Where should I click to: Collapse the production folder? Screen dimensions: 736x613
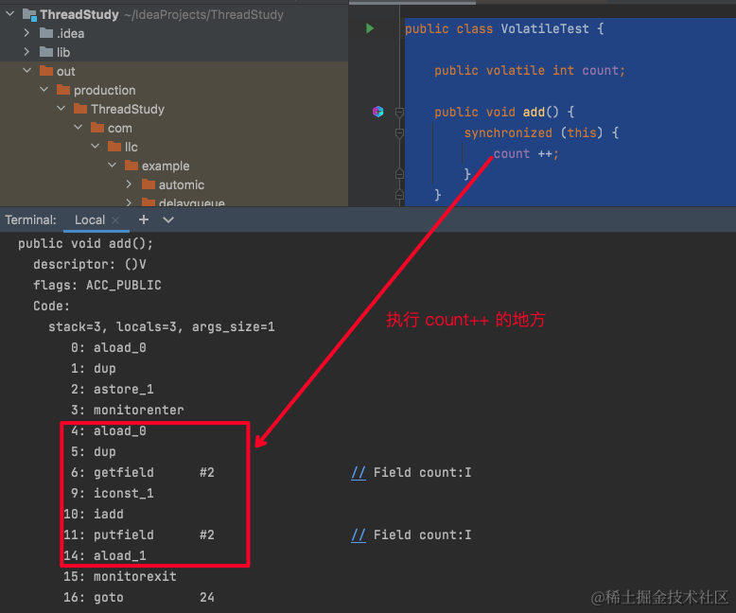[x=44, y=89]
